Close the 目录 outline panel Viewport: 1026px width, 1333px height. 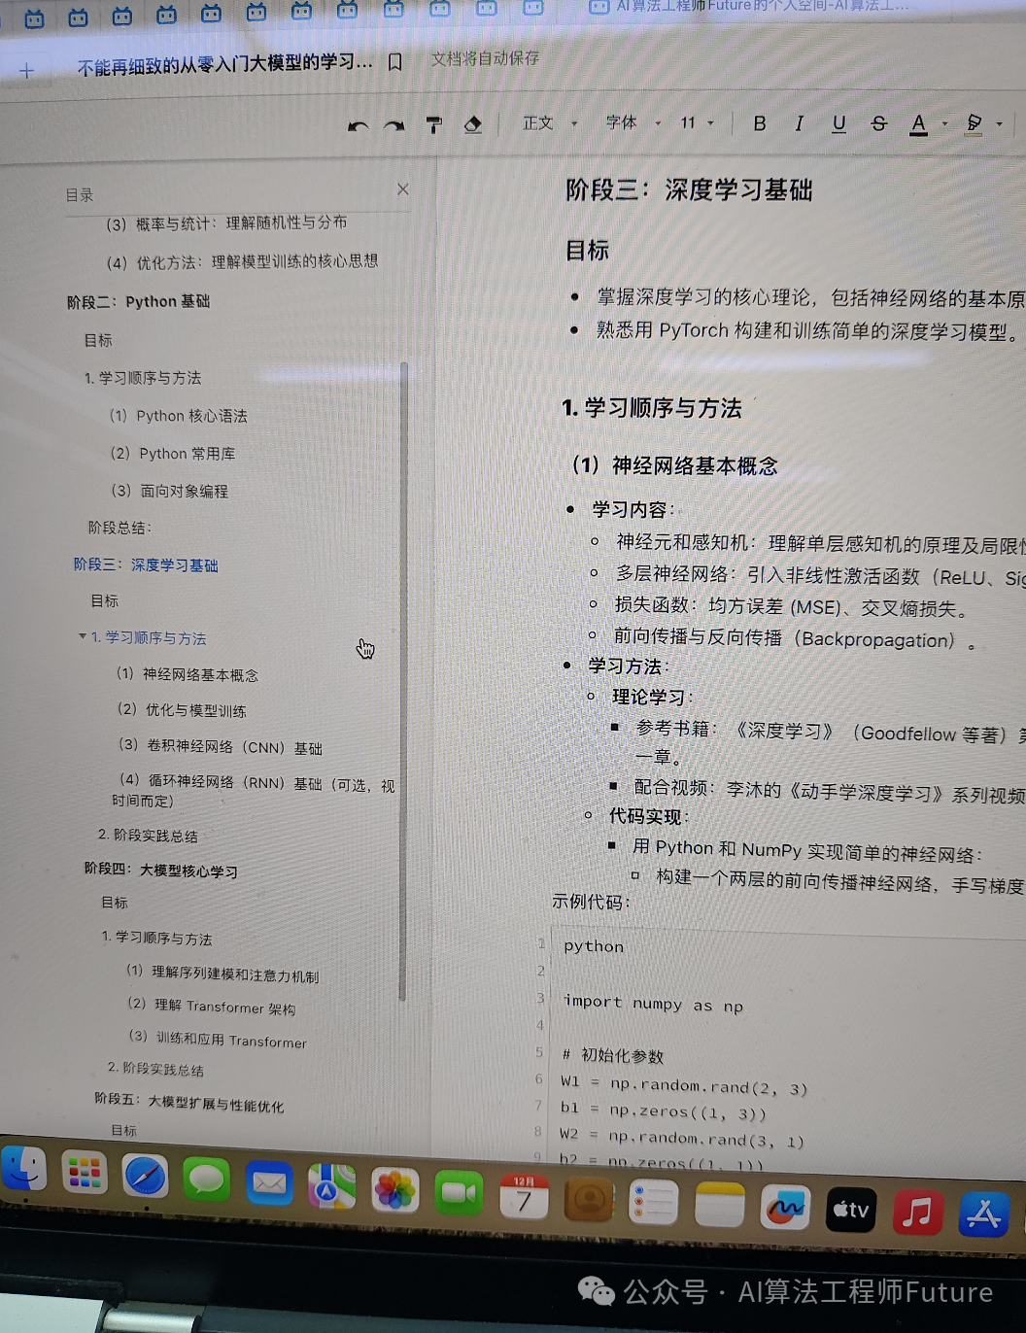coord(402,189)
